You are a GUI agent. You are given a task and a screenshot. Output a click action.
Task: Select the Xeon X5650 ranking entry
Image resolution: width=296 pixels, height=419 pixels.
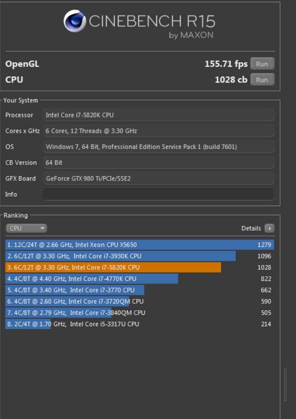(x=139, y=245)
